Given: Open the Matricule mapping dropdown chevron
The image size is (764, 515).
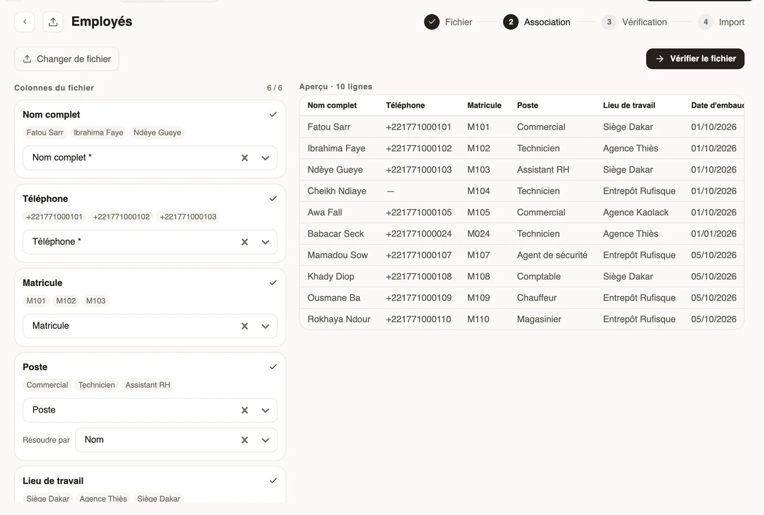Looking at the screenshot, I should (x=265, y=326).
